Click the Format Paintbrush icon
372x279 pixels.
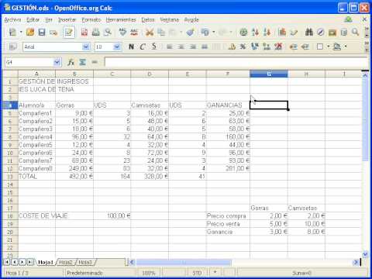[x=190, y=33]
